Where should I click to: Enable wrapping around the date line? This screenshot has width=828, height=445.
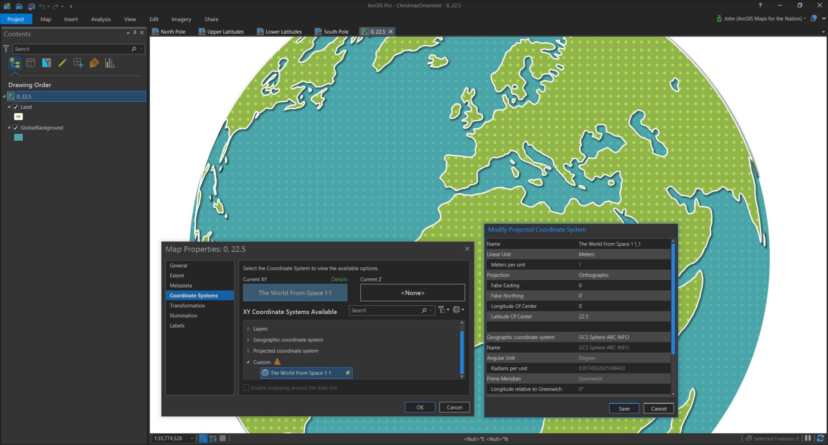[x=246, y=388]
